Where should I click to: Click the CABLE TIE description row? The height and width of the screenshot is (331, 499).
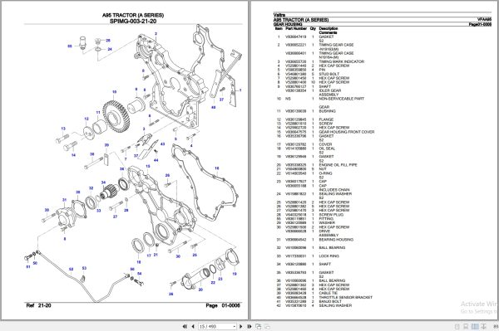(329, 293)
